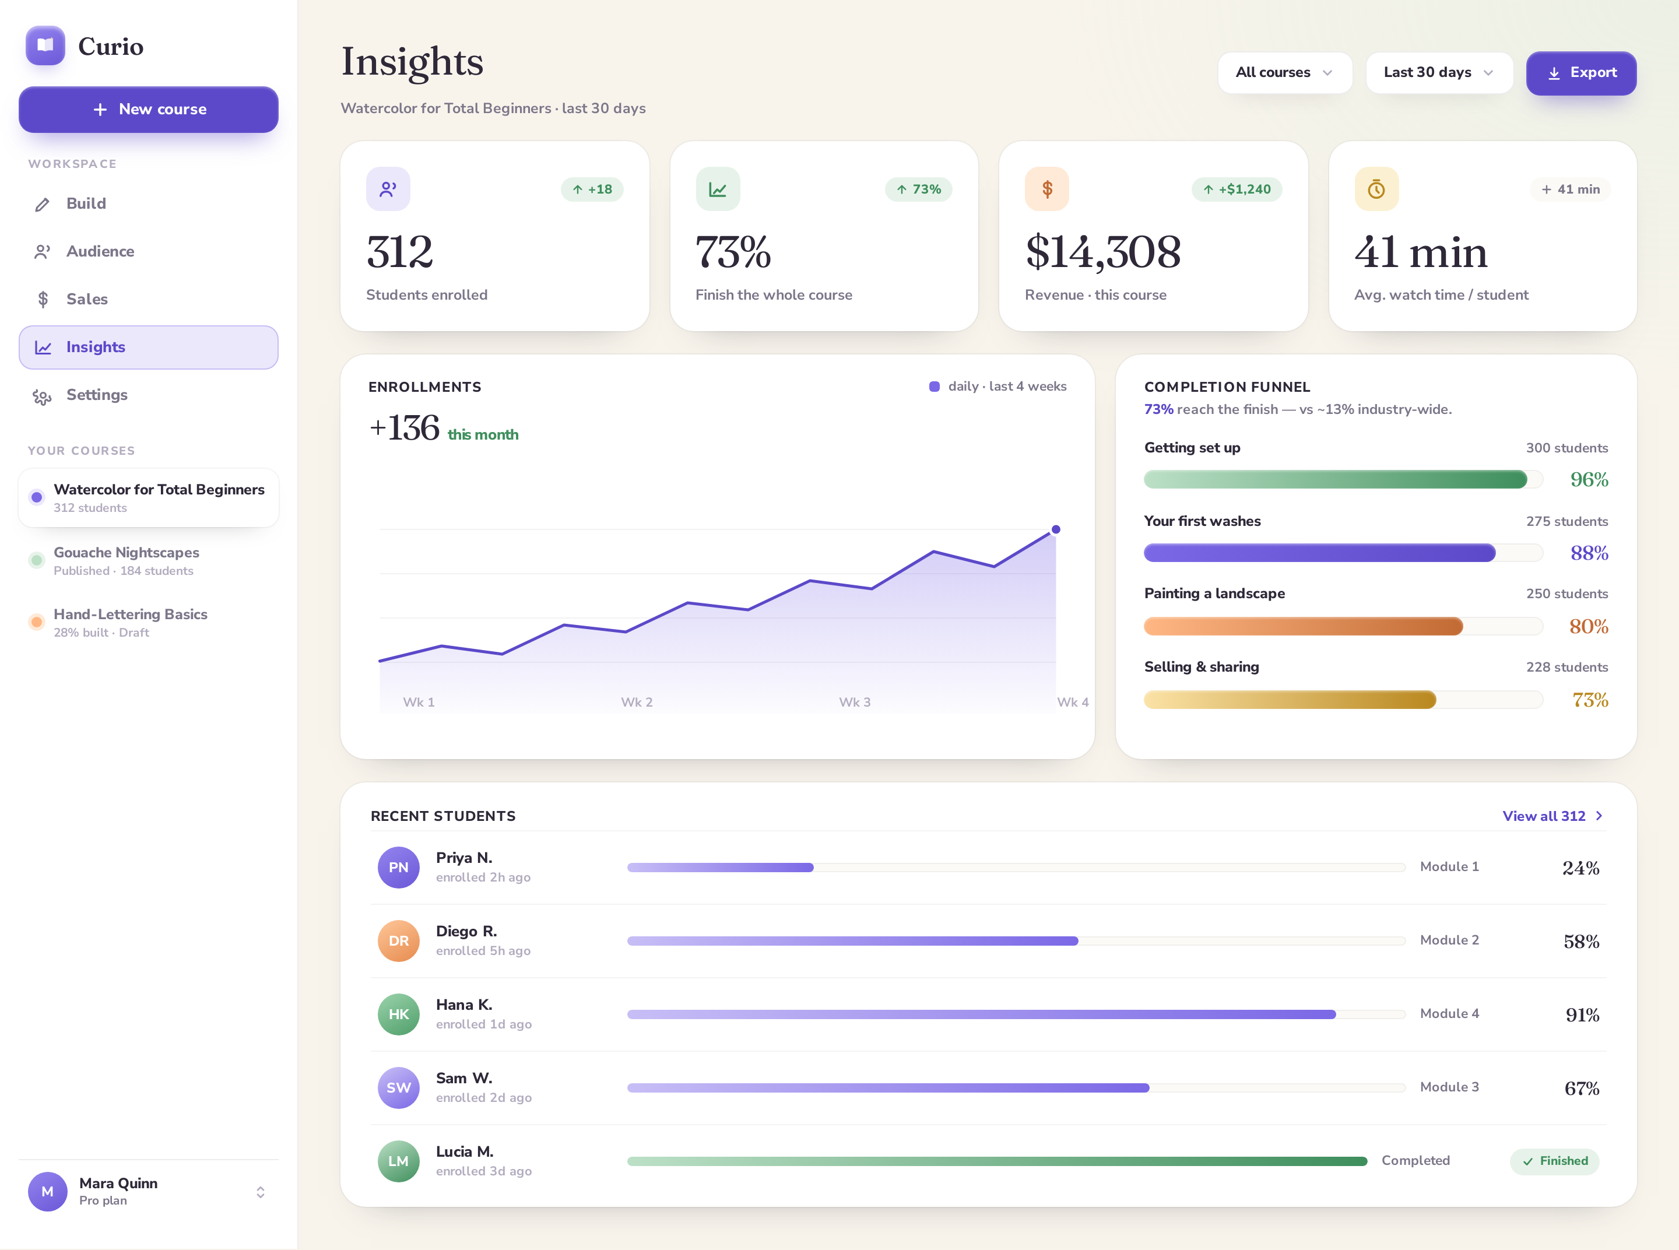Screen dimensions: 1679x1250
Task: Click the Export button
Action: pyautogui.click(x=1580, y=73)
